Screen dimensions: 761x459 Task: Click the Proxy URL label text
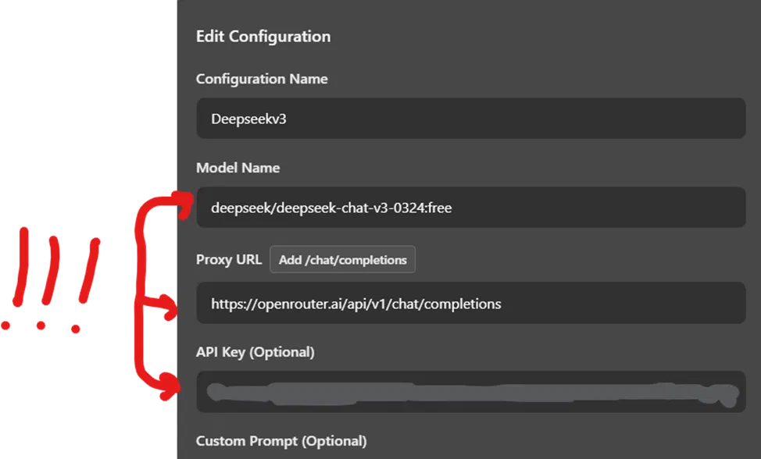coord(228,260)
